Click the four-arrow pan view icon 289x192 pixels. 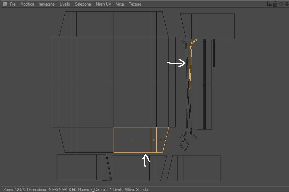(281, 4)
